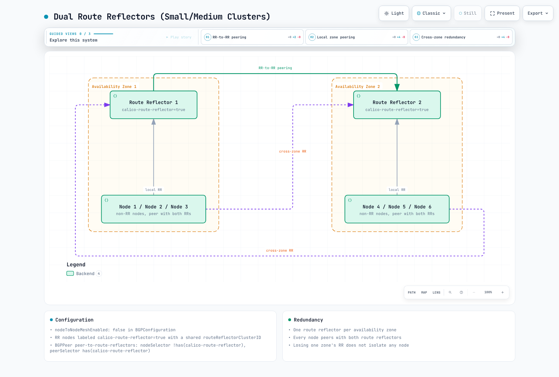Click the Present button
Image resolution: width=559 pixels, height=377 pixels.
pos(502,13)
